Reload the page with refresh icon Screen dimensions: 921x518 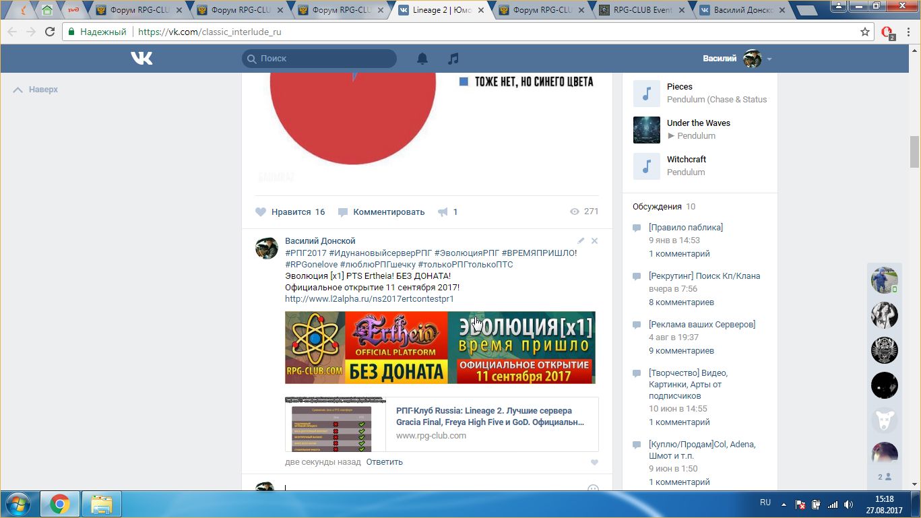coord(50,32)
